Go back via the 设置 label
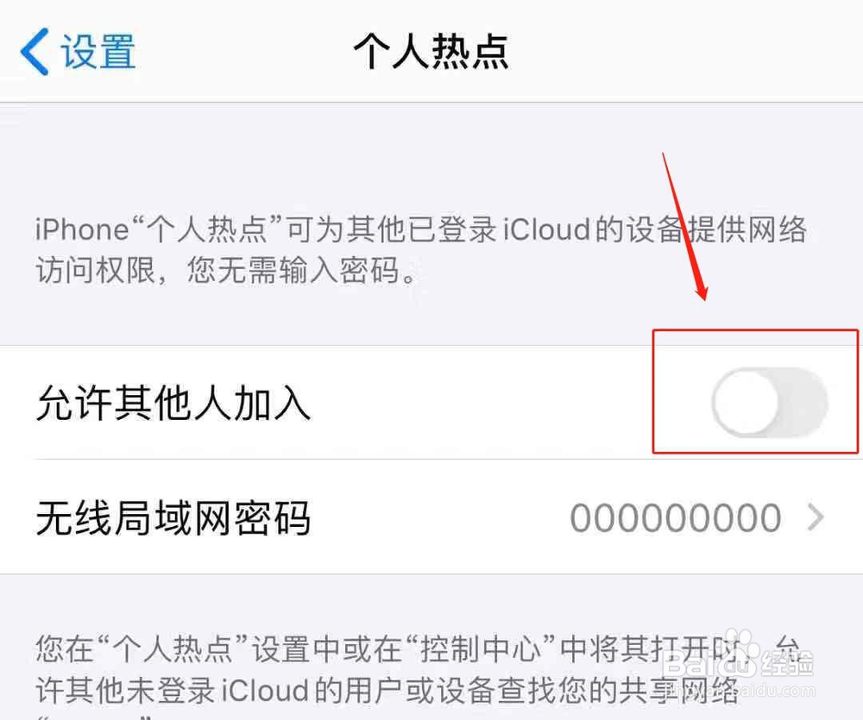The height and width of the screenshot is (720, 863). pos(98,52)
